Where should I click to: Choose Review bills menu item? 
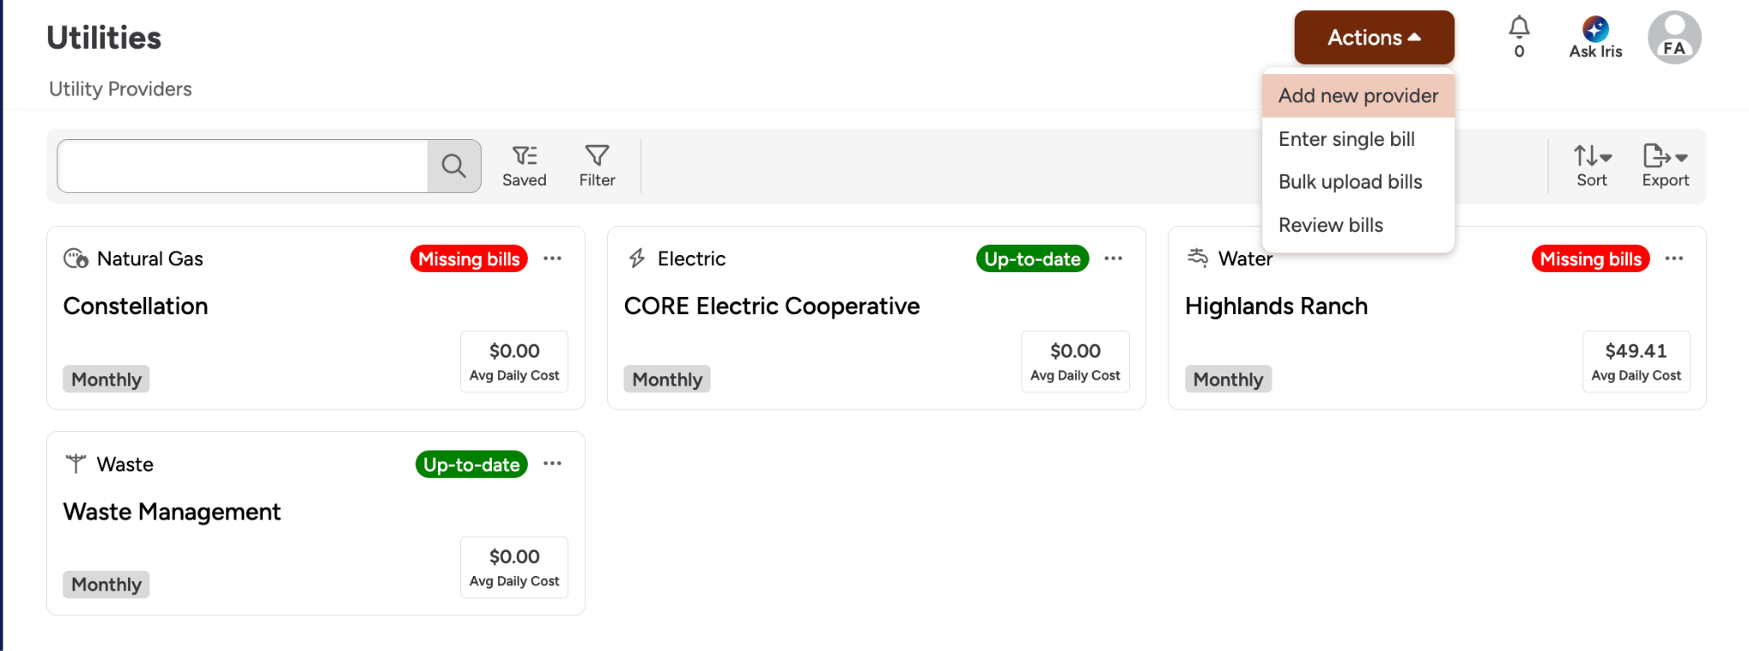pyautogui.click(x=1331, y=225)
